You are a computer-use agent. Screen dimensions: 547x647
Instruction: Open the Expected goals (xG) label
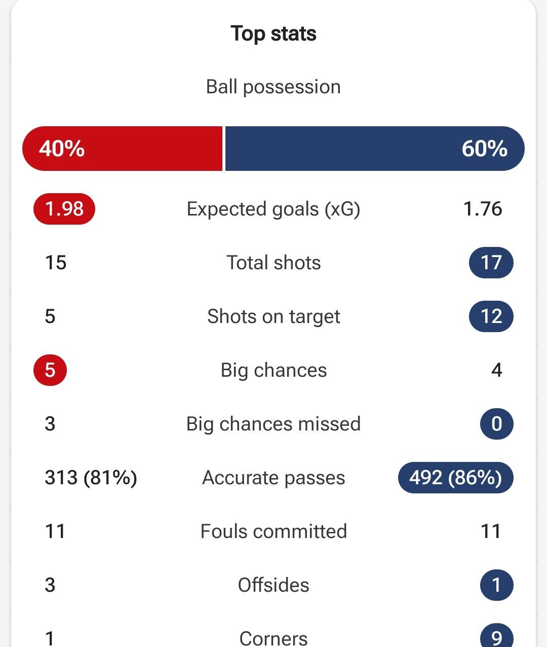pyautogui.click(x=273, y=209)
